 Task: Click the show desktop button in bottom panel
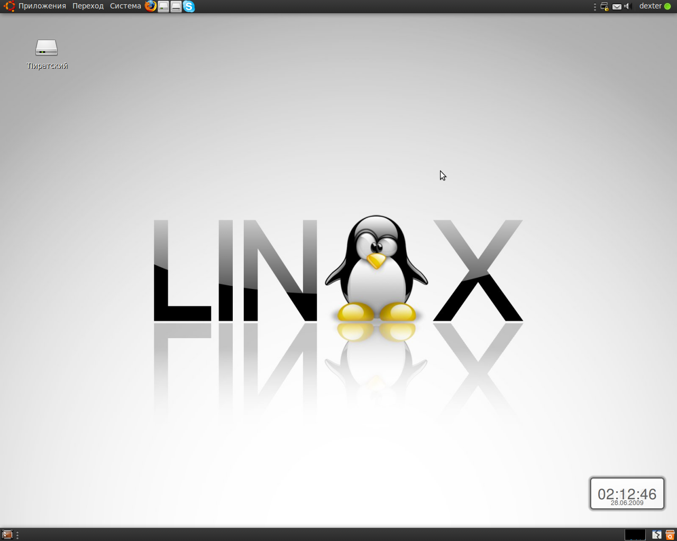[7, 535]
